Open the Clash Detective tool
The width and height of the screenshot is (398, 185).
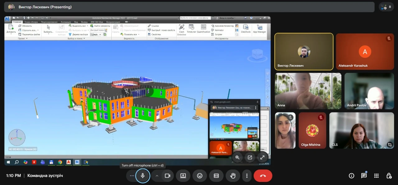182,29
